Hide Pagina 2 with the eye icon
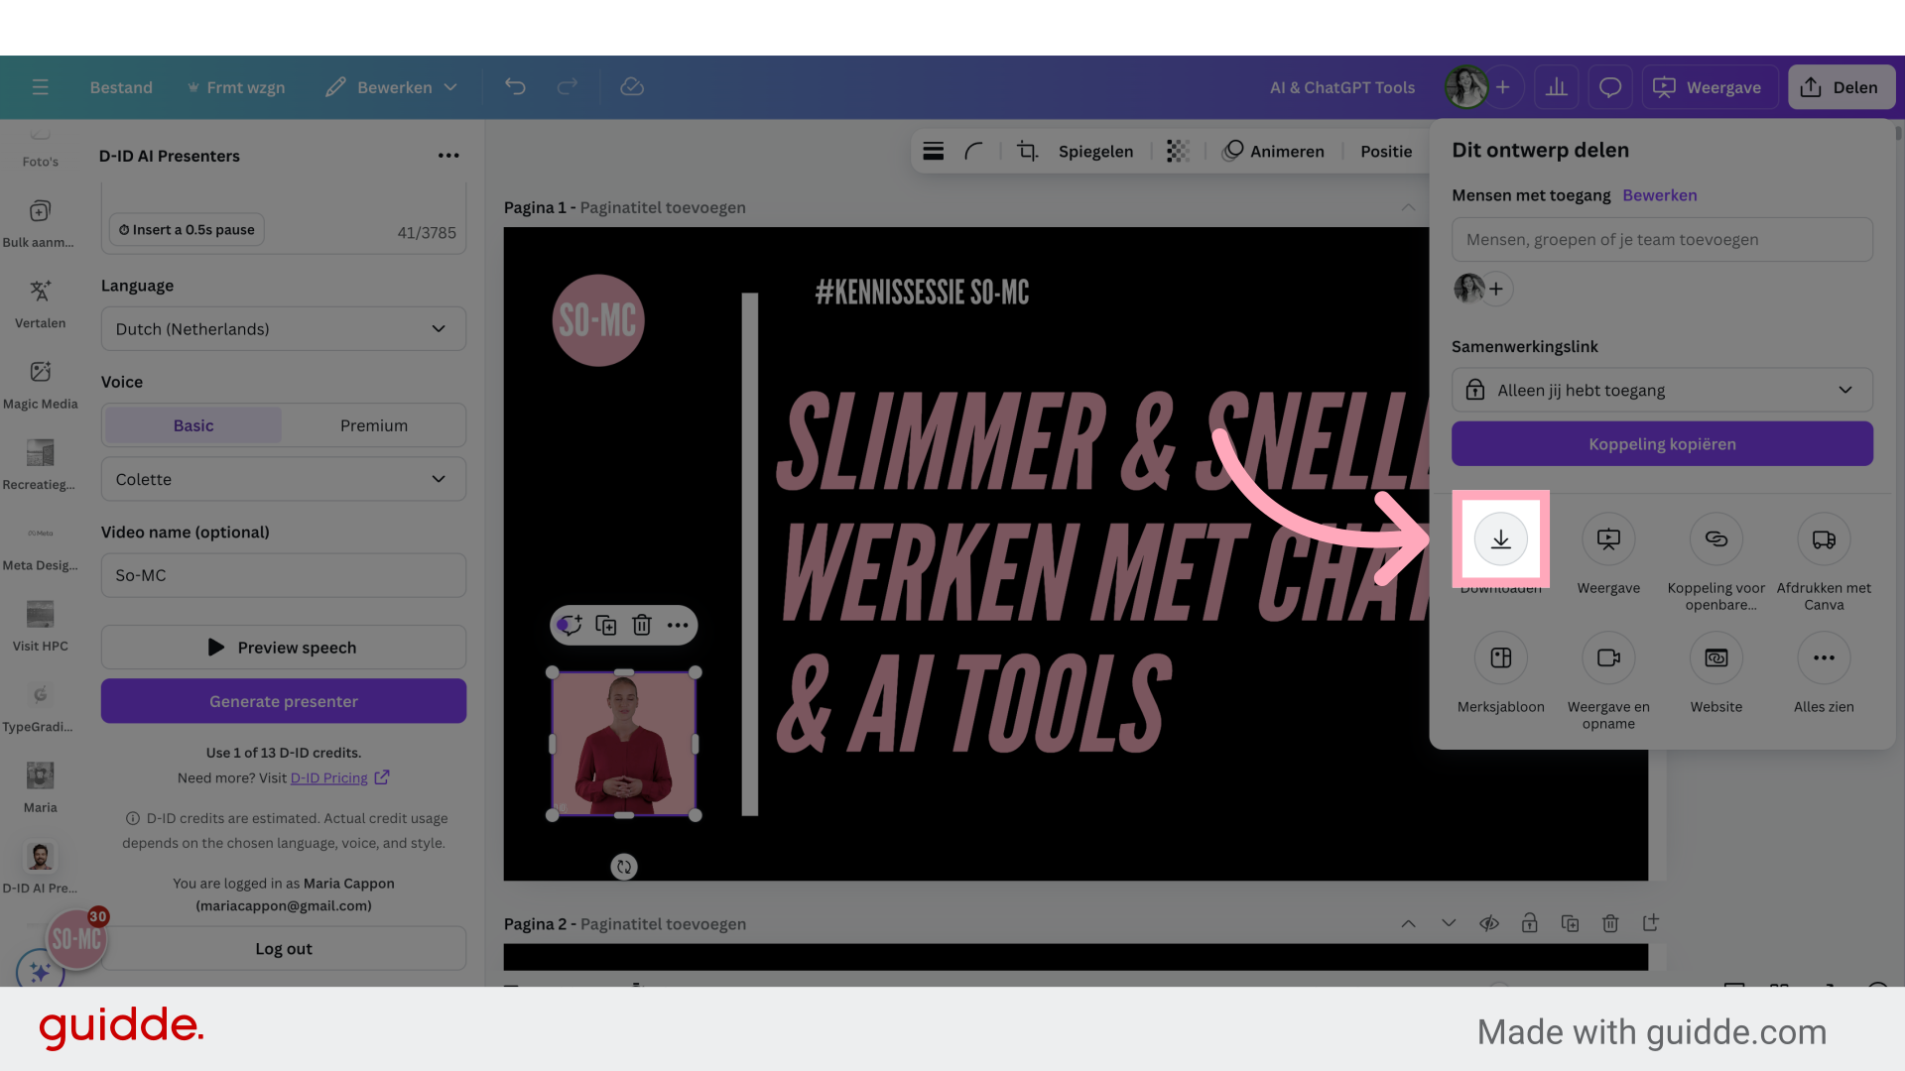 [x=1489, y=923]
